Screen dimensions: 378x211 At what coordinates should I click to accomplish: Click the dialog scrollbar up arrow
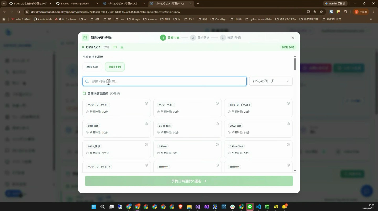point(295,56)
